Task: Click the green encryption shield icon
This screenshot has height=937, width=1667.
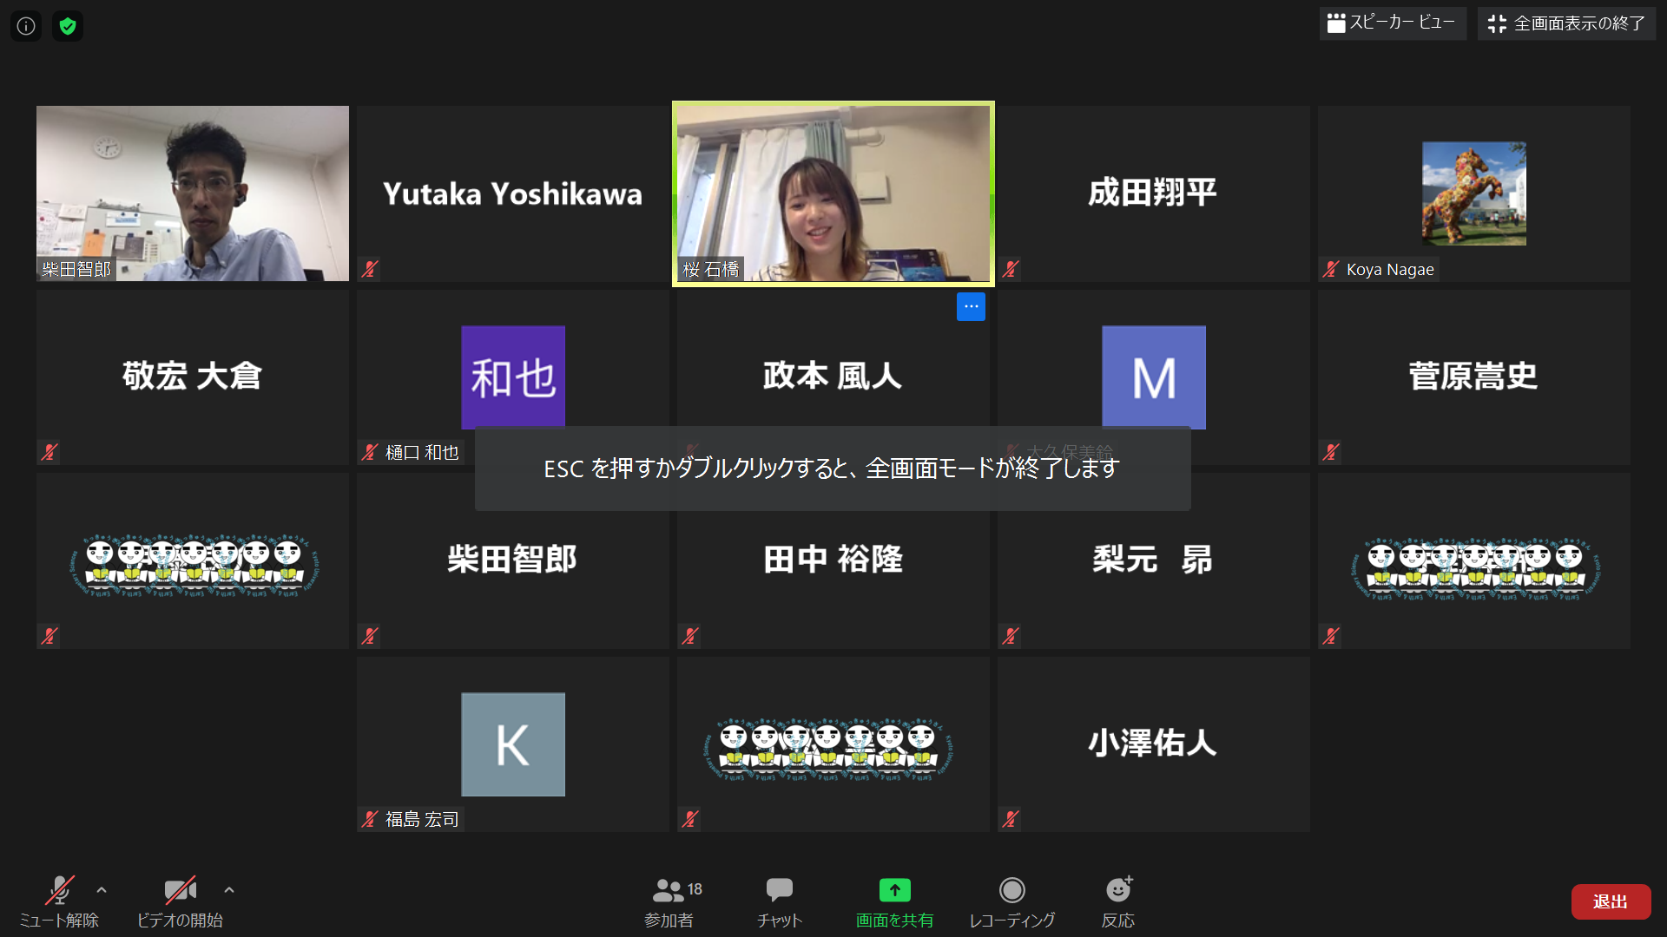Action: point(68,26)
